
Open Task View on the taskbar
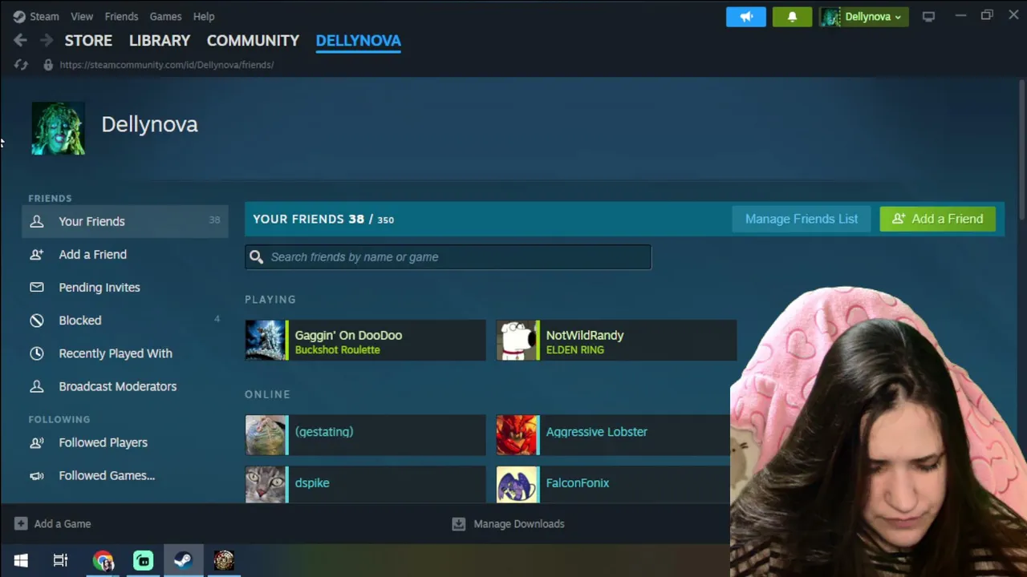click(x=60, y=561)
